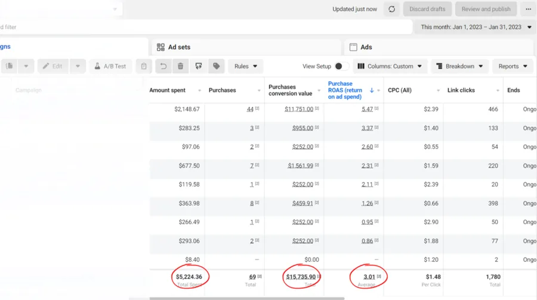The image size is (537, 300).
Task: Click the horizontal scrollbar at table bottom
Action: pos(246,299)
